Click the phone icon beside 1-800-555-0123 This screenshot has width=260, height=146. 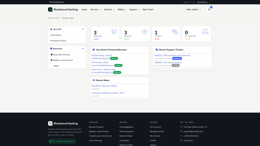point(181,136)
